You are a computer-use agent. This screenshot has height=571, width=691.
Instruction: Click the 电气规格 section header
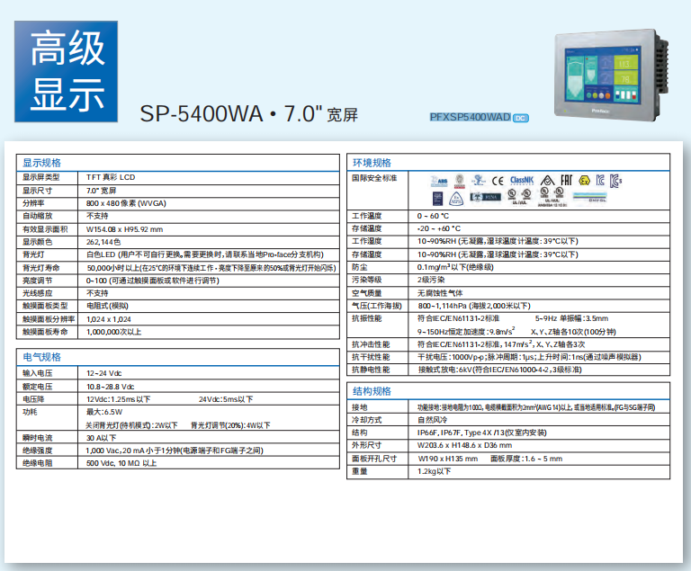42,357
